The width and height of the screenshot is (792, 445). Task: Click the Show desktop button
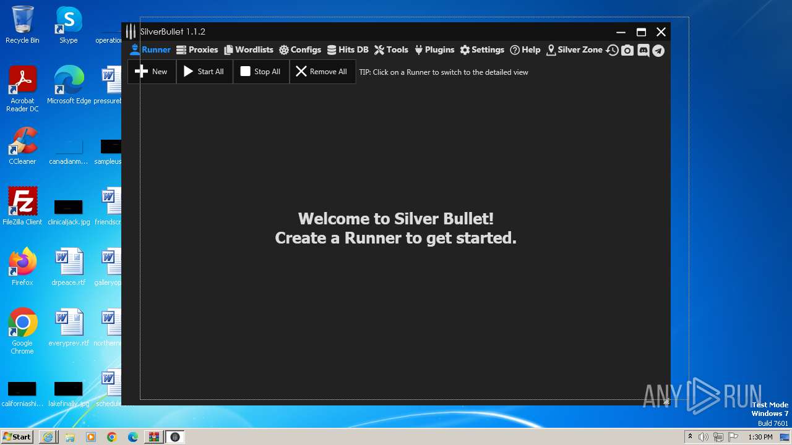pos(785,437)
